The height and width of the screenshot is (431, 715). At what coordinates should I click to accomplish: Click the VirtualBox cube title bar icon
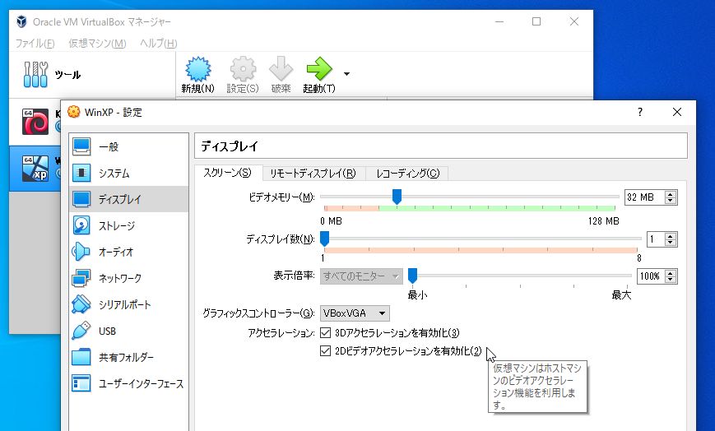pos(21,21)
